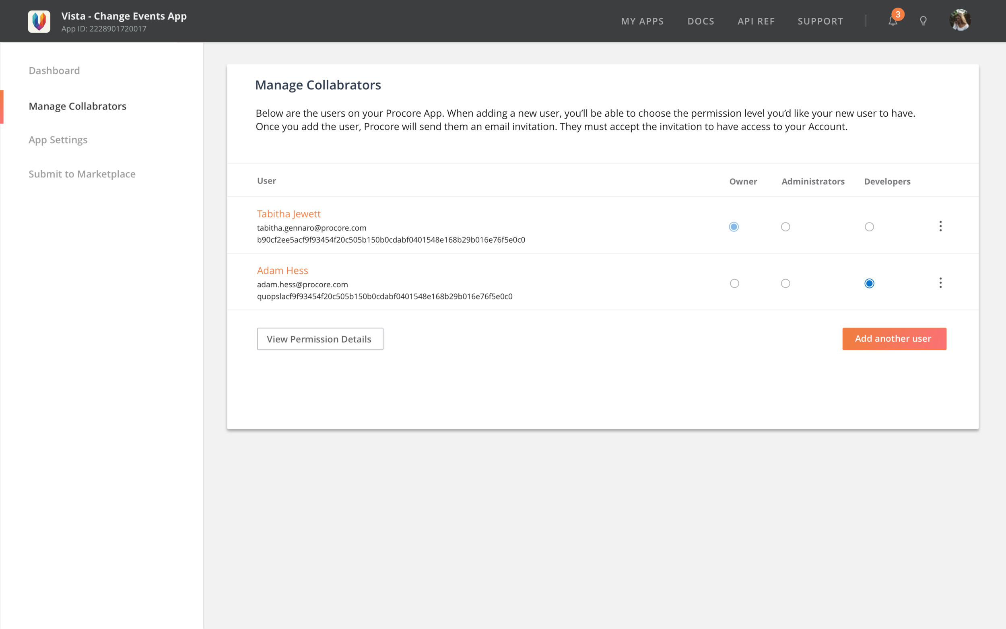Click Add another user button
This screenshot has height=629, width=1006.
(x=894, y=338)
